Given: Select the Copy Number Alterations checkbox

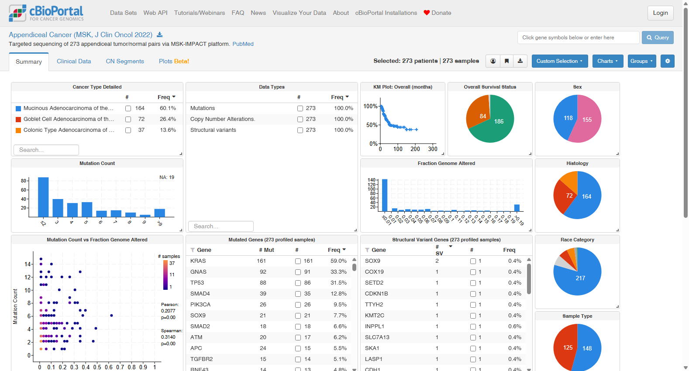Looking at the screenshot, I should click(300, 119).
